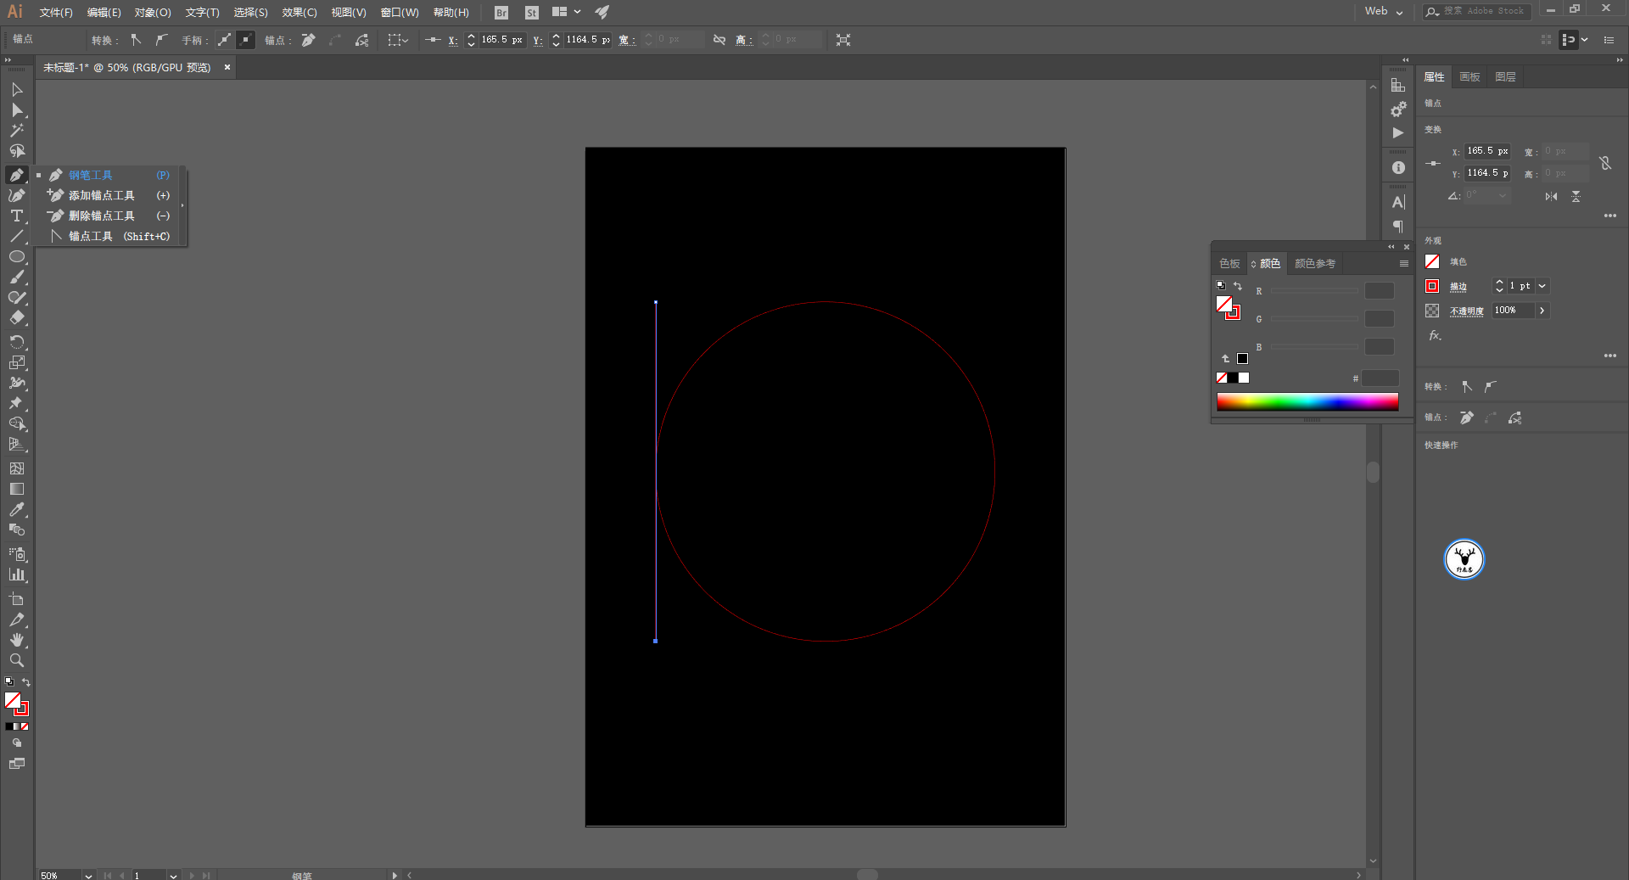Choose the Ellipse tool

pos(16,257)
